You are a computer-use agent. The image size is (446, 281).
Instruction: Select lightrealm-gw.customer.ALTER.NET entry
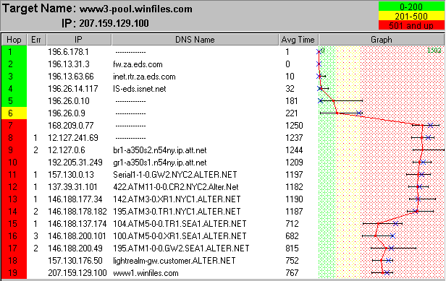pos(174,261)
